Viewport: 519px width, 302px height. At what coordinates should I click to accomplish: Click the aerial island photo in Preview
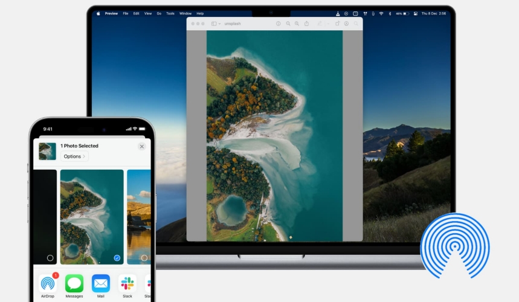(x=274, y=136)
